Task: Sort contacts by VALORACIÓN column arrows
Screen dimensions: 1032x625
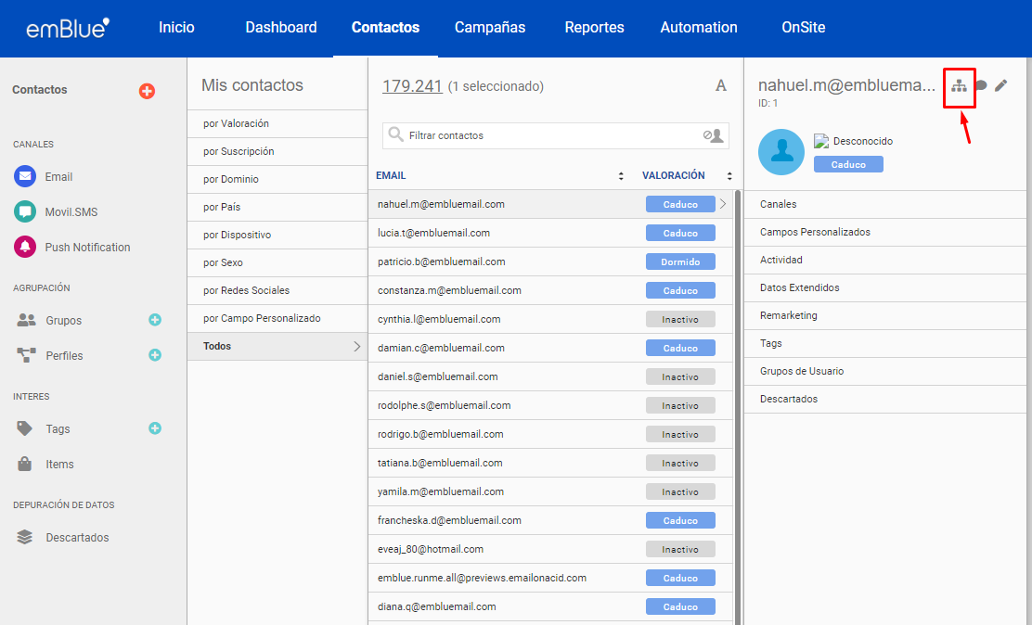Action: point(729,175)
